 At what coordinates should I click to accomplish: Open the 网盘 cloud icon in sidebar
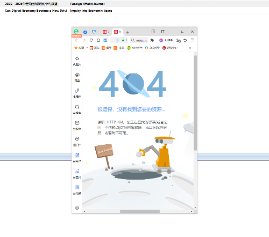[77, 75]
